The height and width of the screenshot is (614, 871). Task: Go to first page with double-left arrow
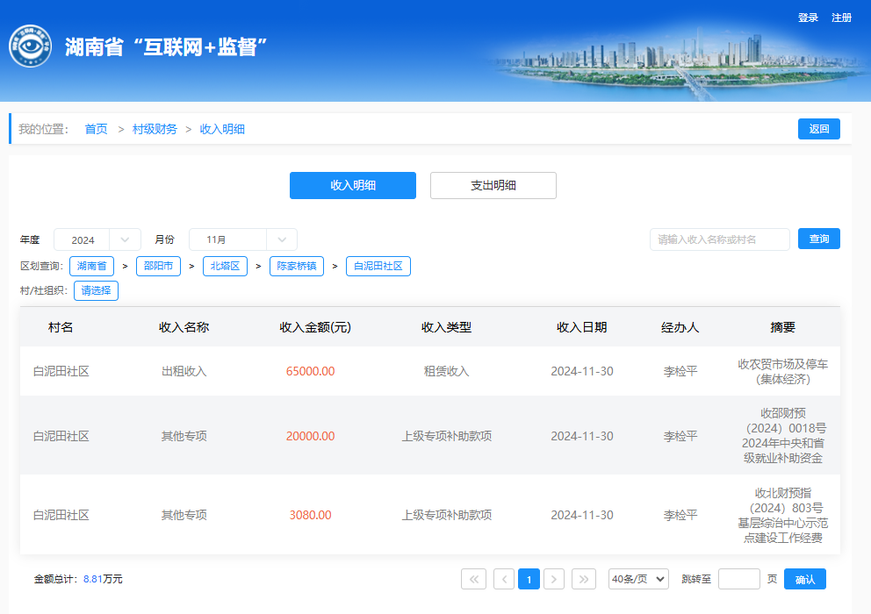[x=473, y=579]
